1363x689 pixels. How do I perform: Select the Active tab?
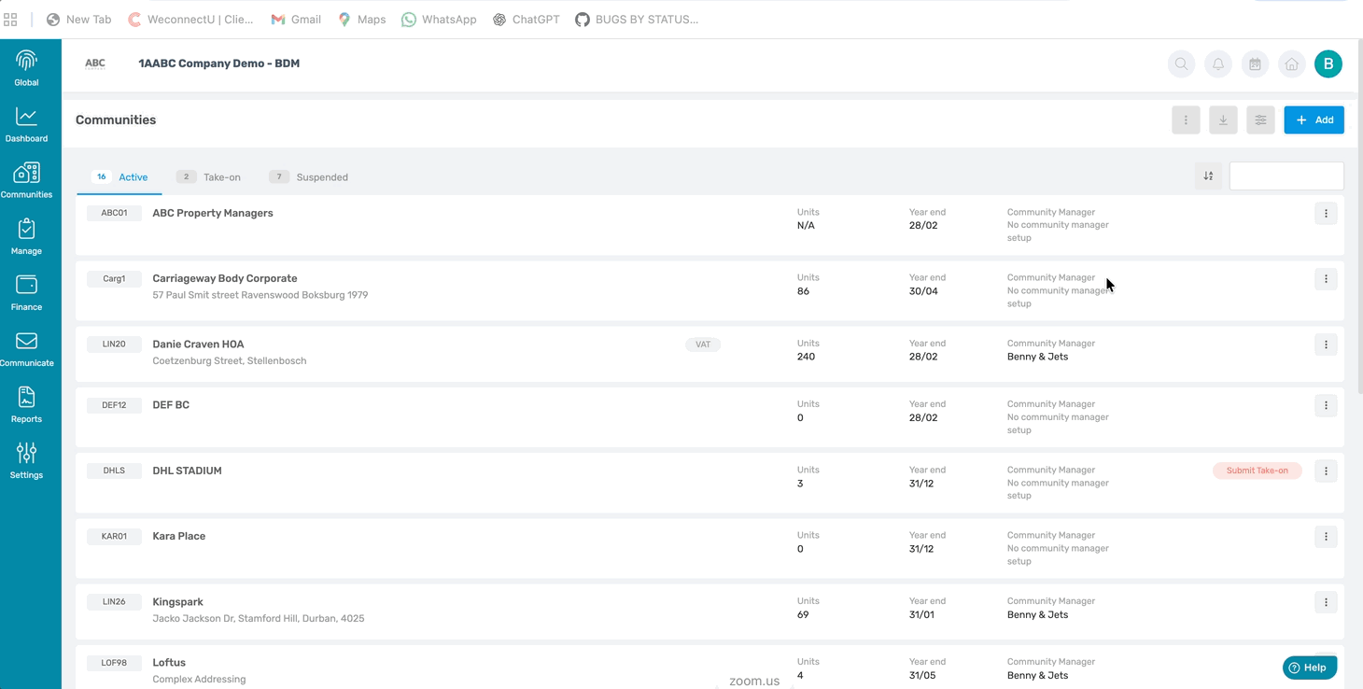120,176
